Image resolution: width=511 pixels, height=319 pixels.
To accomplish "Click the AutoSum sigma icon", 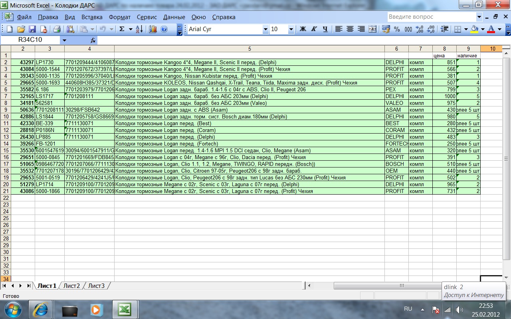I will tap(122, 29).
